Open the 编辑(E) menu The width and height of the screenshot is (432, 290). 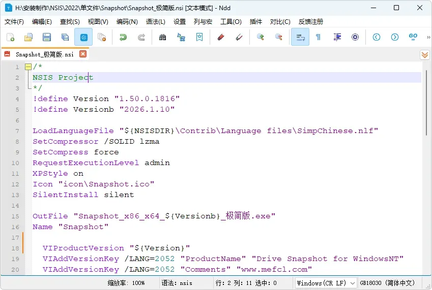[42, 22]
